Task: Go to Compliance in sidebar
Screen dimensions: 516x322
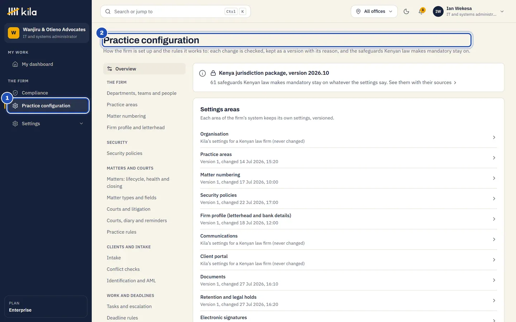Action: tap(47, 93)
